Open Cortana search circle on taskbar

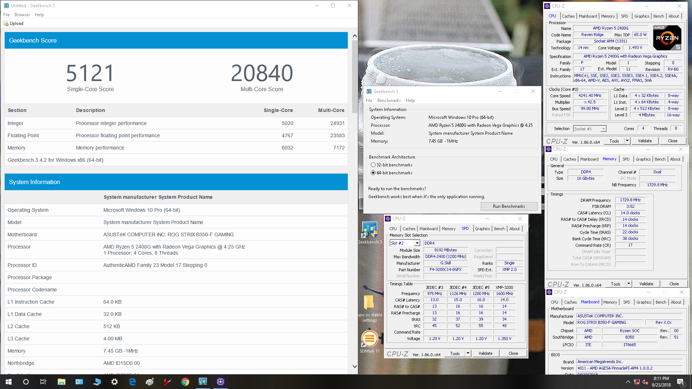click(x=26, y=382)
